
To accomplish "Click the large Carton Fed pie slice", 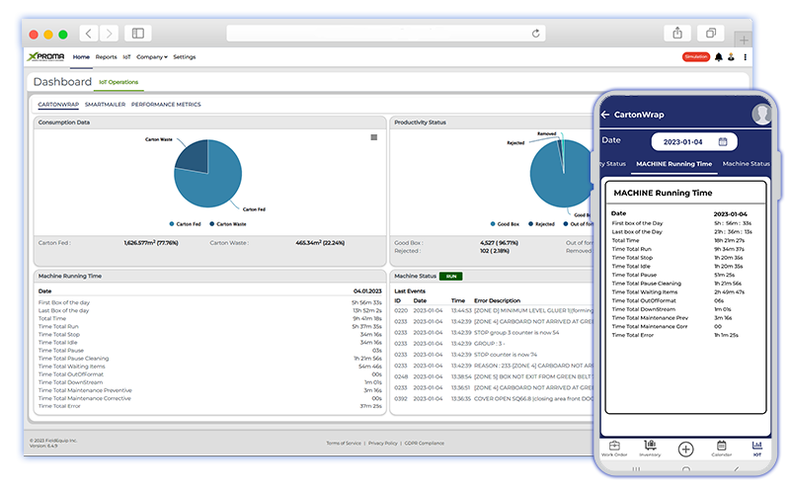I will pos(214,184).
